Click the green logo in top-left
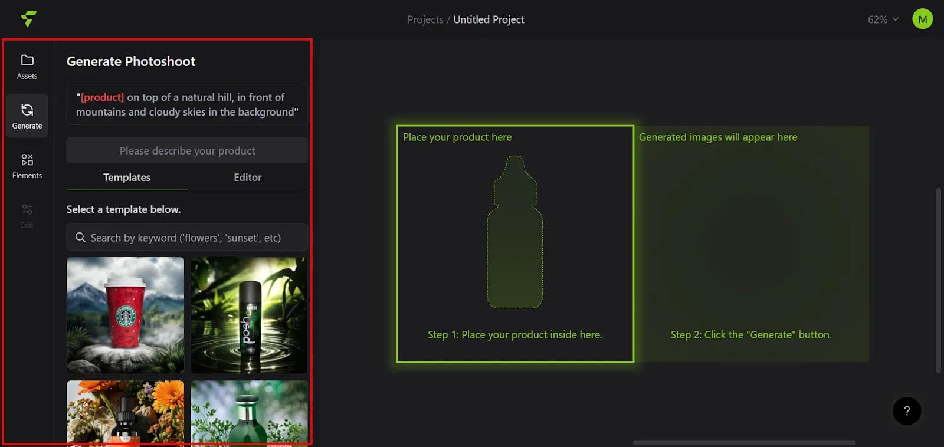The width and height of the screenshot is (944, 447). [x=28, y=19]
